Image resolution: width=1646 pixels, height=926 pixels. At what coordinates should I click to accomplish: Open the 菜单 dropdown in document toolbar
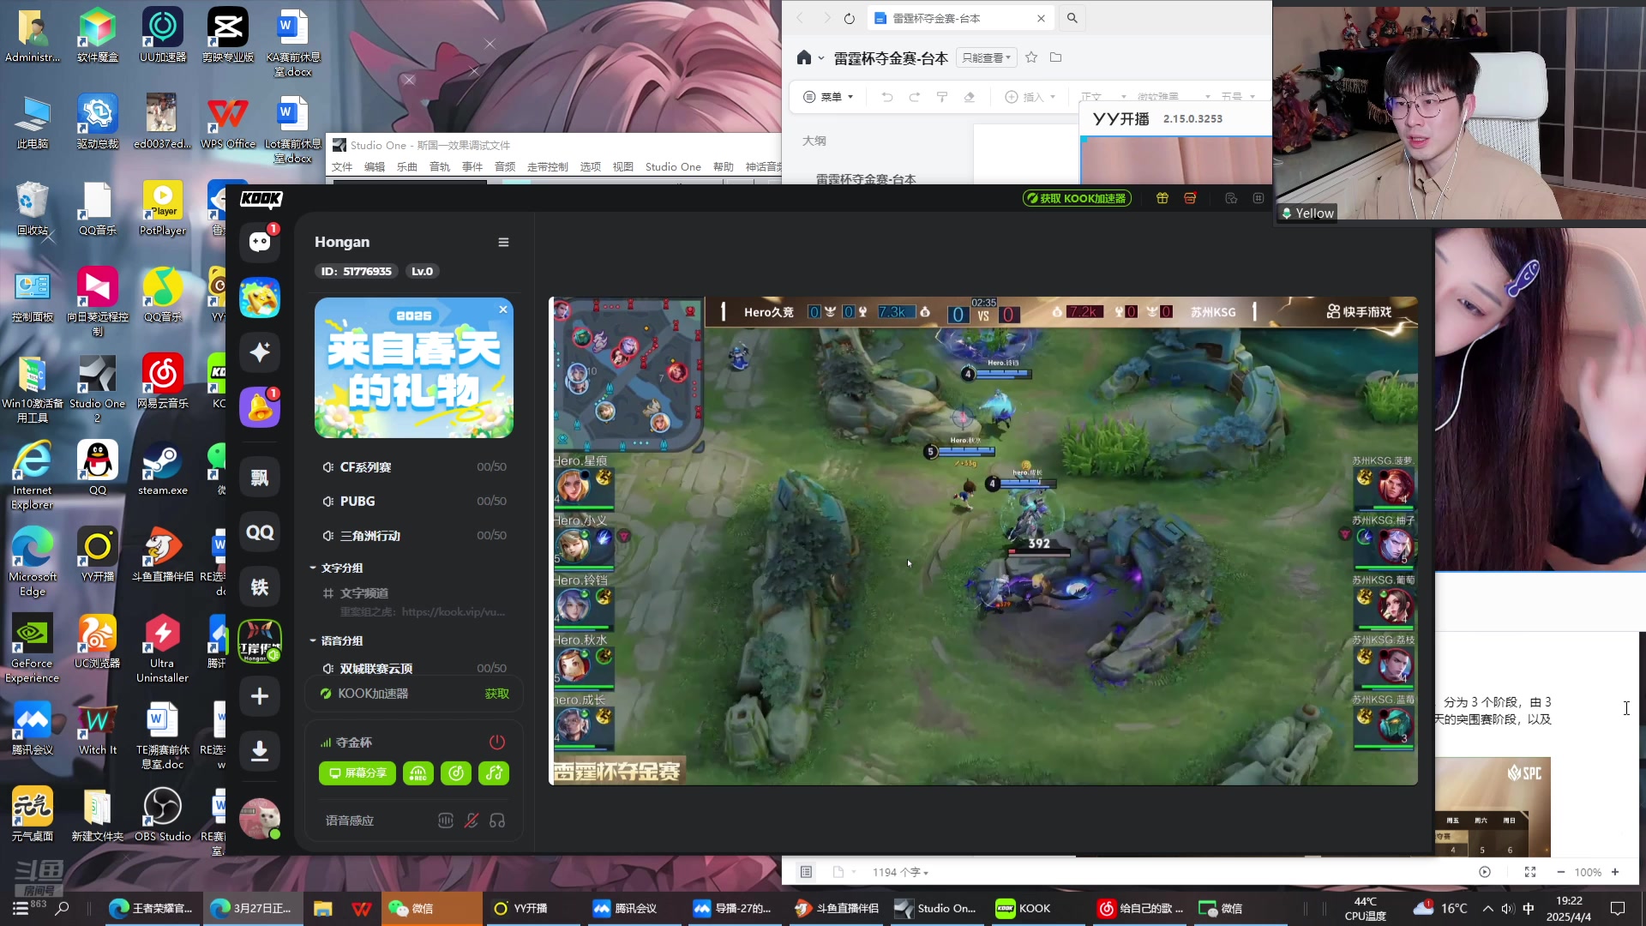pyautogui.click(x=828, y=97)
